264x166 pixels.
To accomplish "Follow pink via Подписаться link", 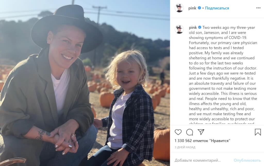I will pos(217,8).
